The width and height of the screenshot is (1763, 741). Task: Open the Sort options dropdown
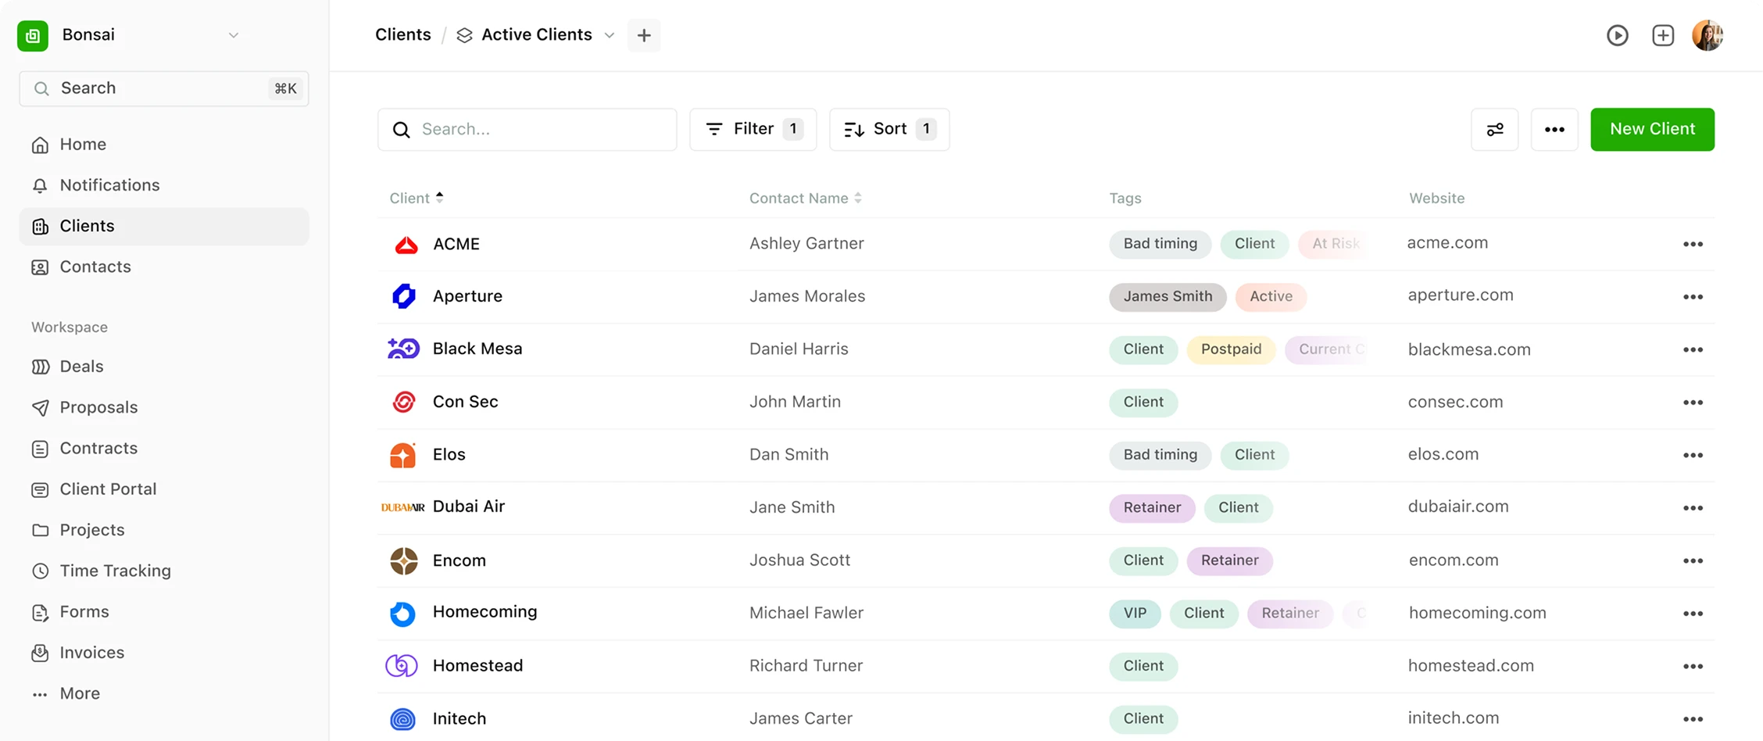point(889,129)
